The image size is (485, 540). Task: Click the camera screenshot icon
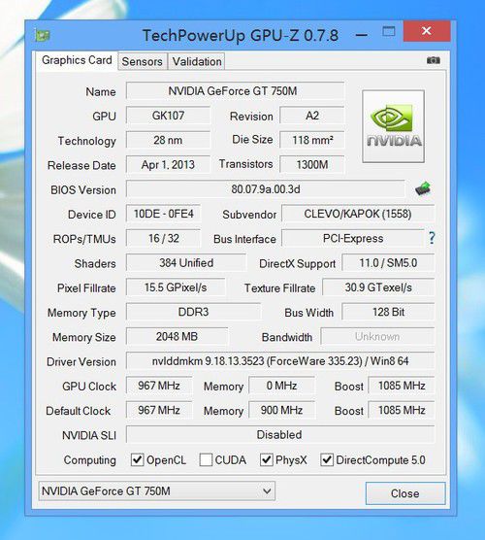[x=433, y=60]
